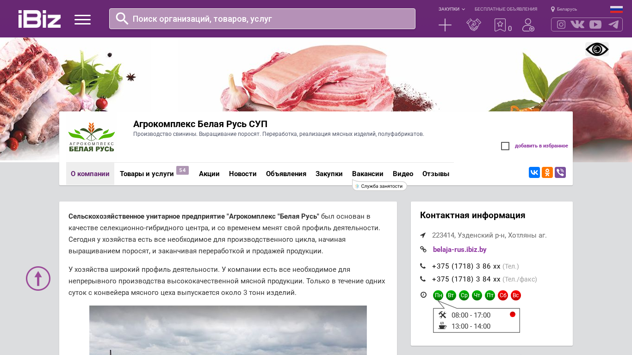Select Tuesday (Вт) schedule circle

pyautogui.click(x=451, y=295)
